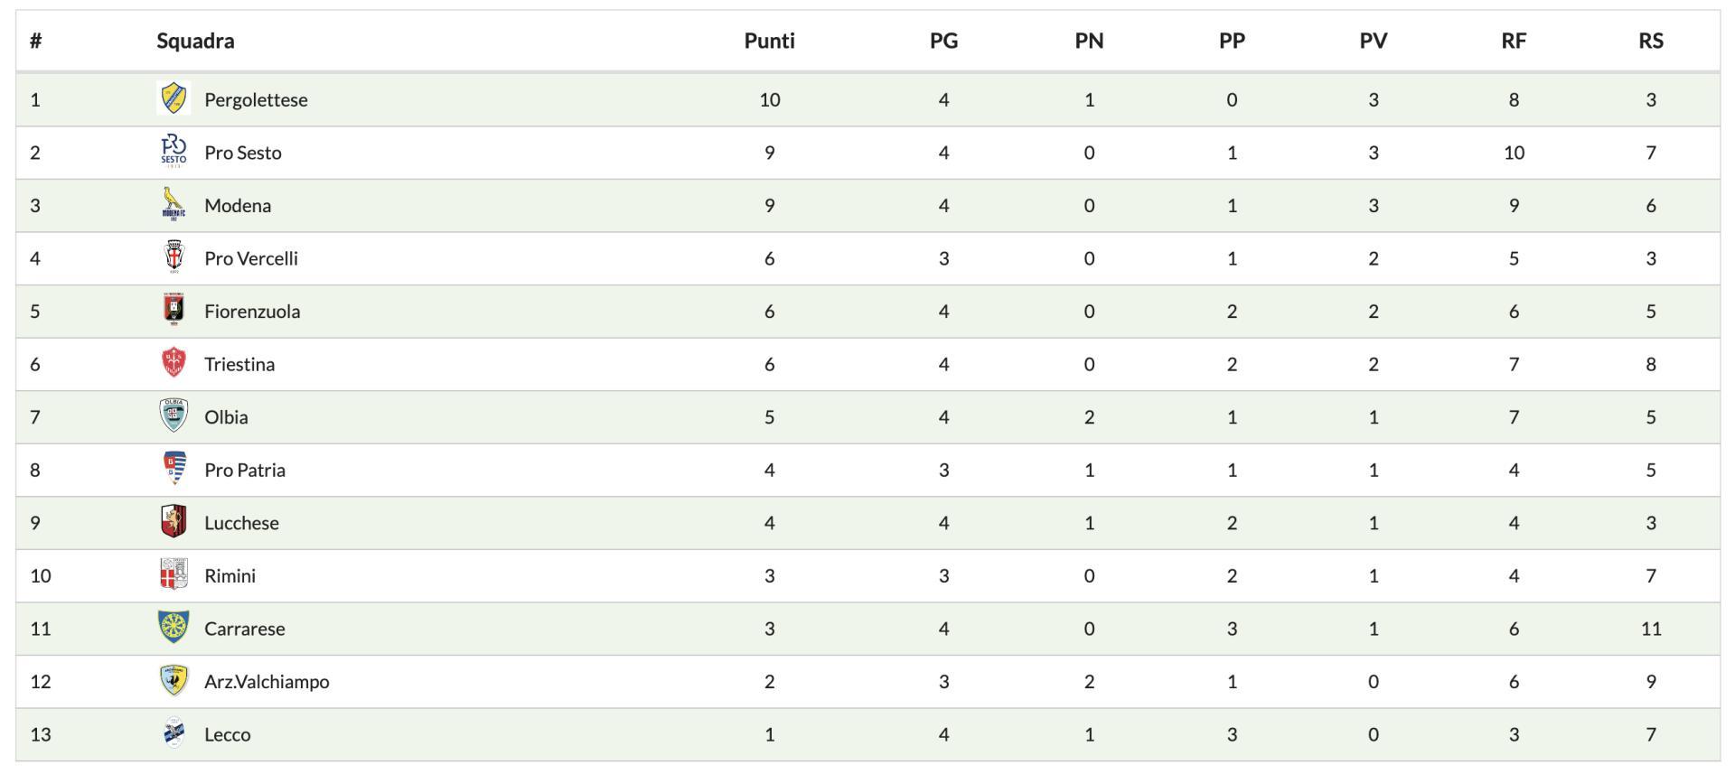1735x774 pixels.
Task: Click the PG column header
Action: pos(943,41)
